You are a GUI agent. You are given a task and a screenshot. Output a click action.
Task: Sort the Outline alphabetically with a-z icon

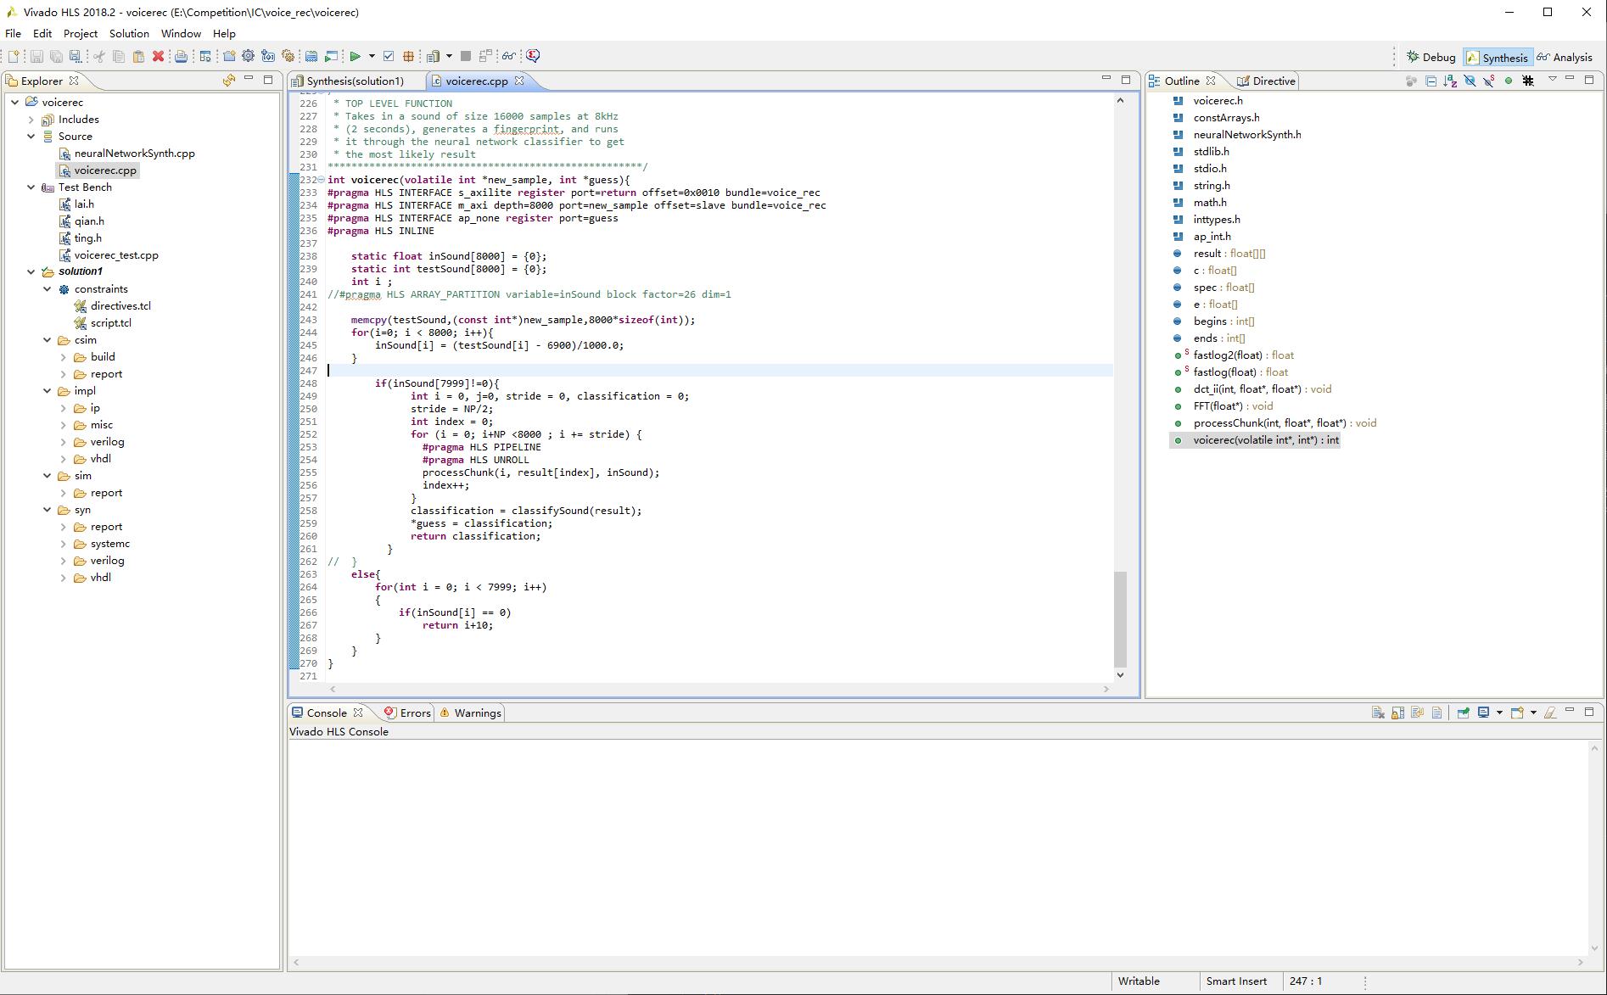click(1450, 81)
